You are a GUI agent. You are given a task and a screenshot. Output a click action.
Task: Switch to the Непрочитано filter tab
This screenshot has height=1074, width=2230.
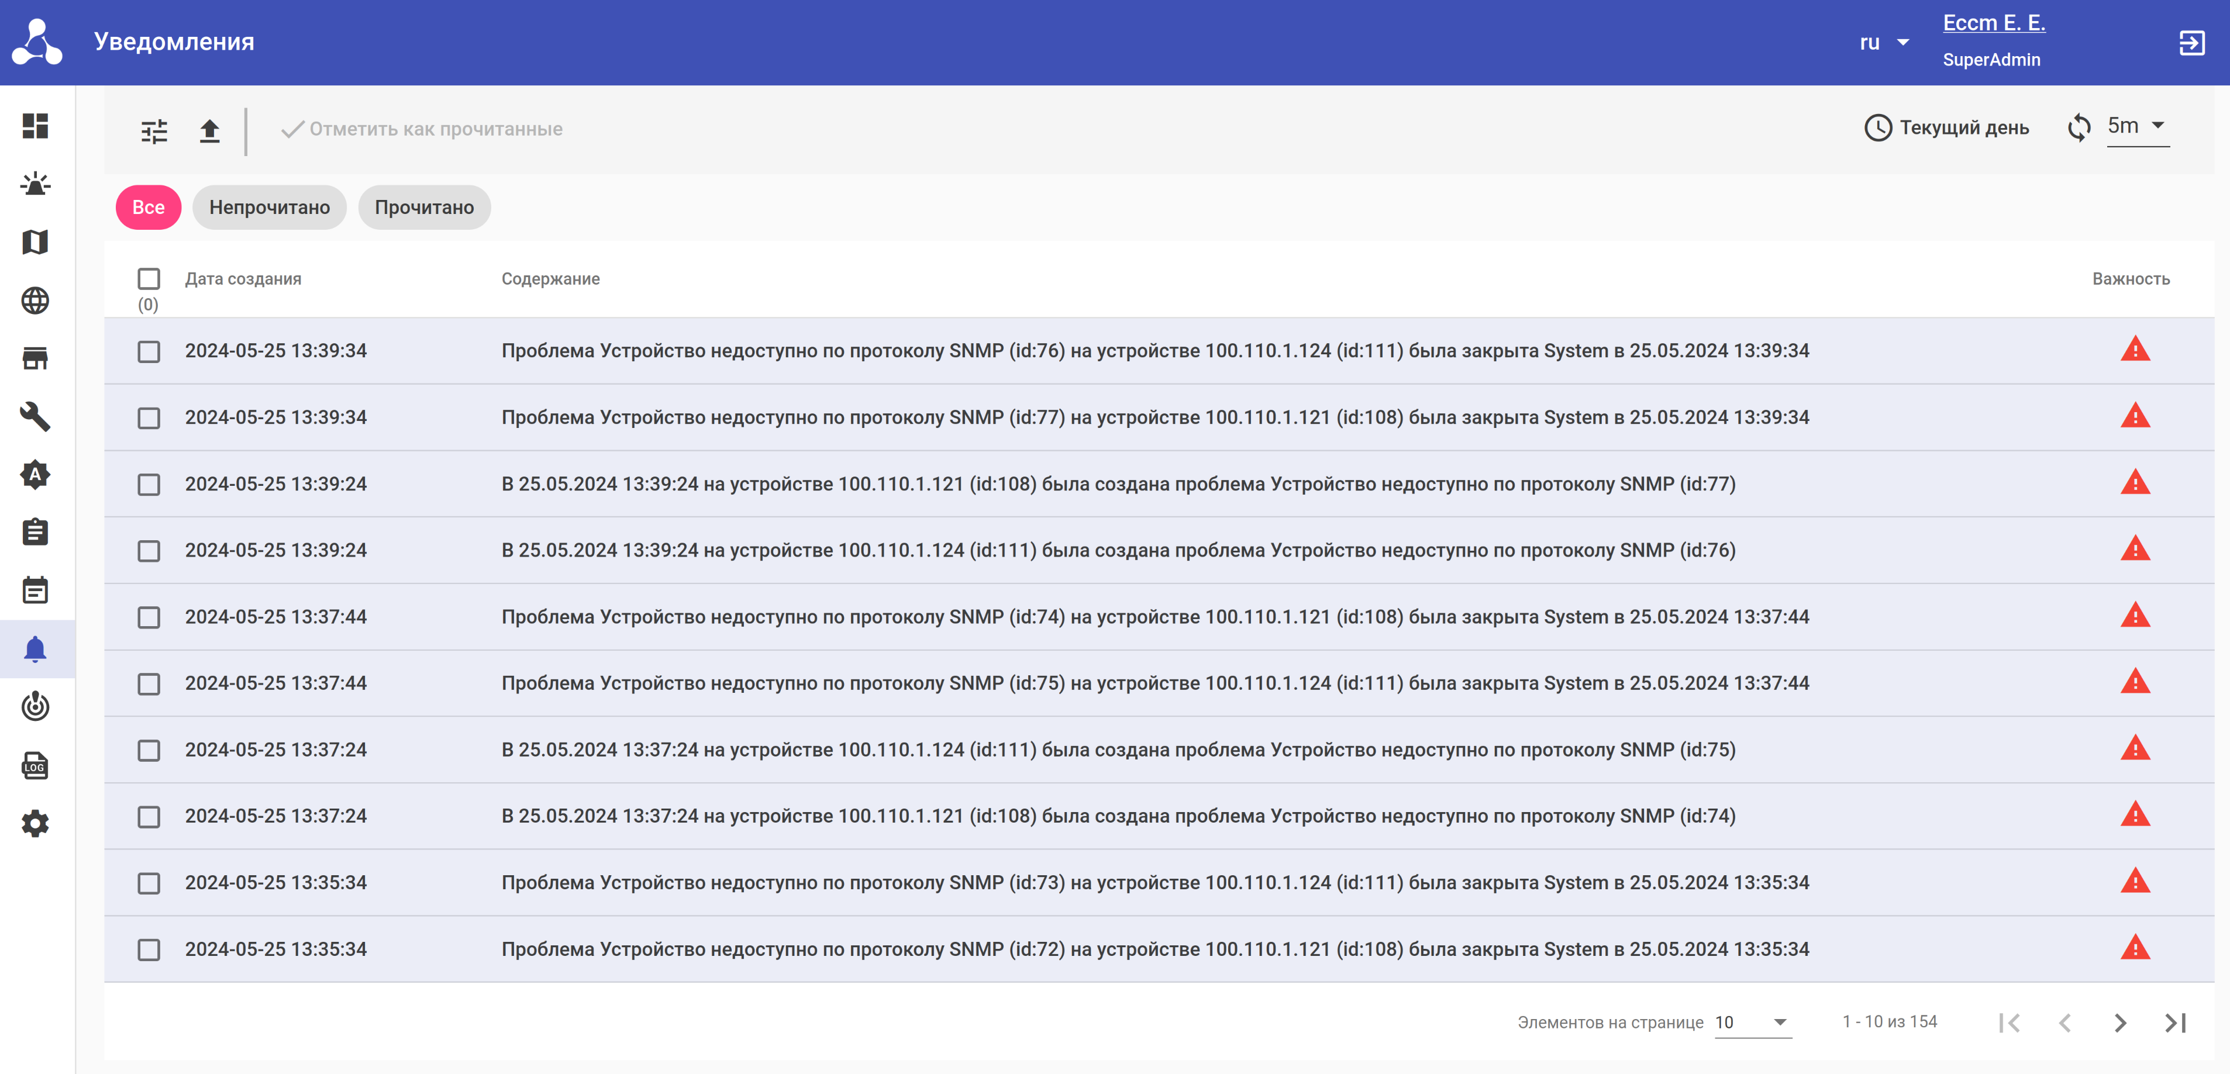pos(269,208)
